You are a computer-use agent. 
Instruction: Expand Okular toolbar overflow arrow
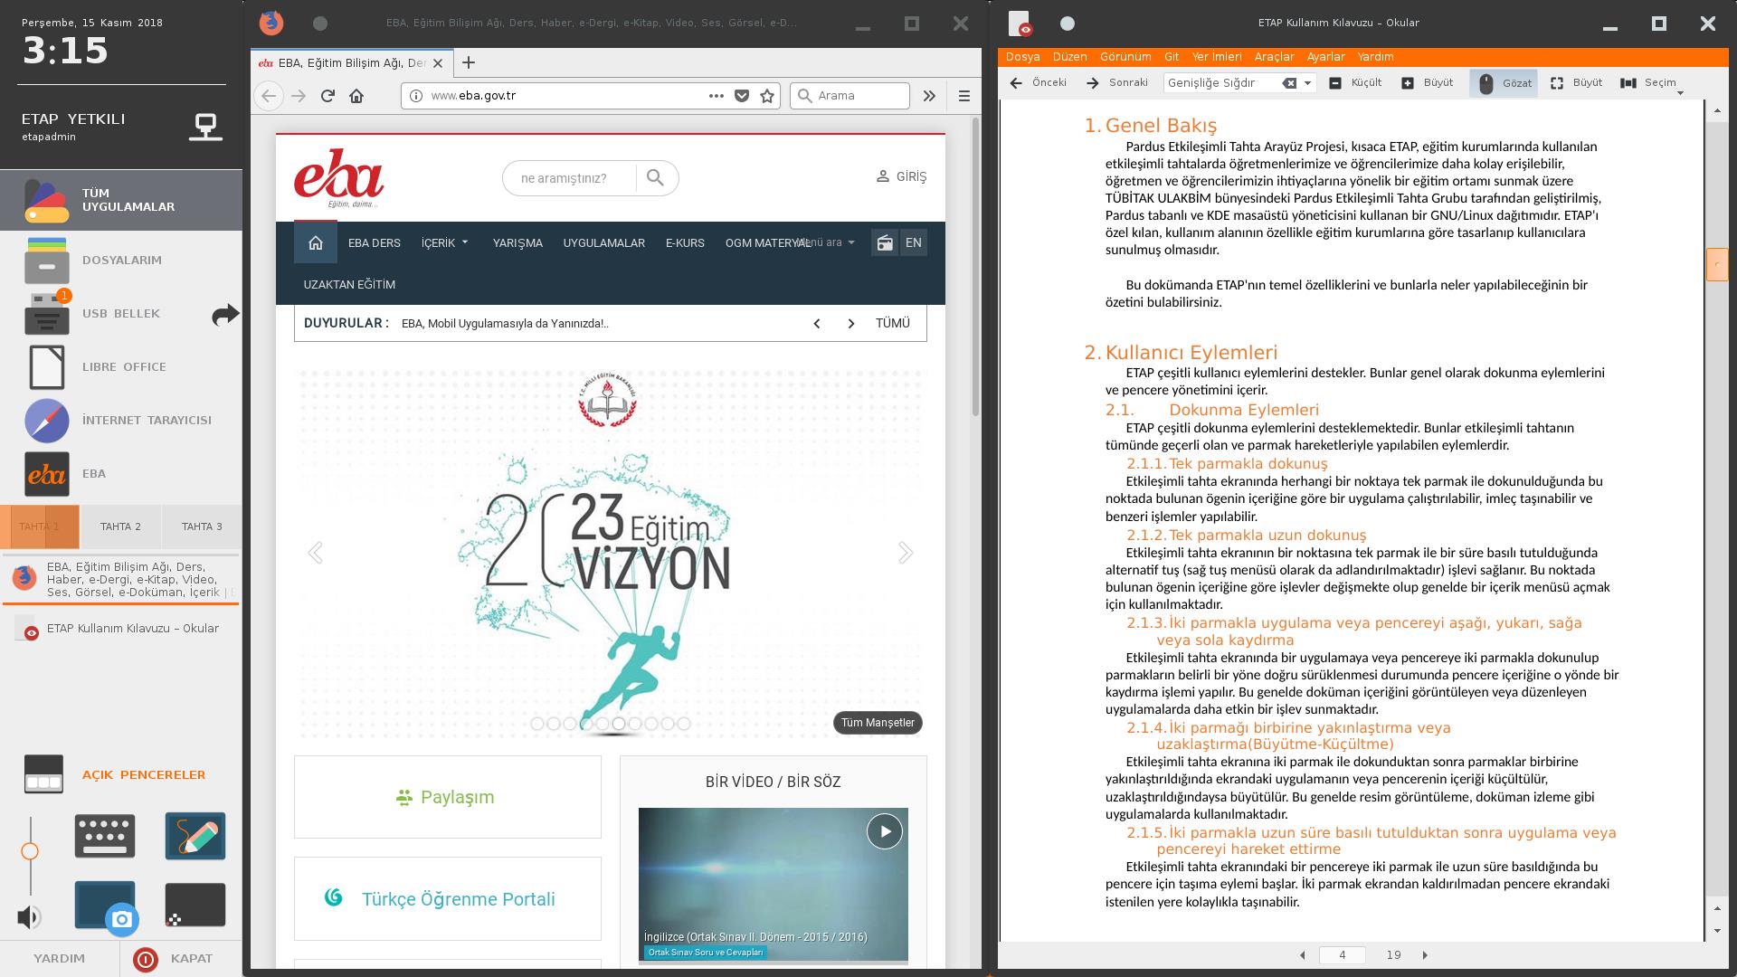coord(1680,92)
